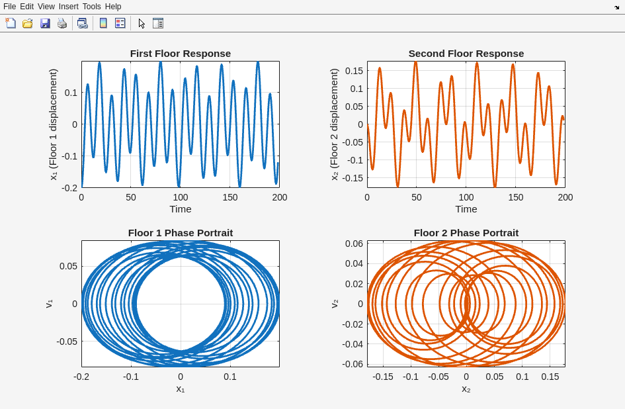
Task: Select the First Floor Response plot title
Action: tap(180, 54)
